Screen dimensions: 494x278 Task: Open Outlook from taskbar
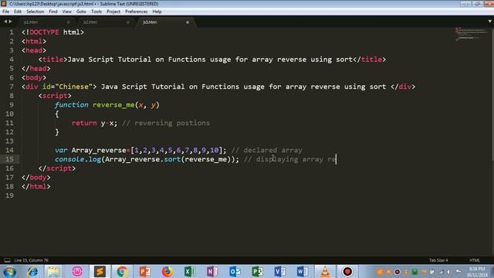click(235, 272)
